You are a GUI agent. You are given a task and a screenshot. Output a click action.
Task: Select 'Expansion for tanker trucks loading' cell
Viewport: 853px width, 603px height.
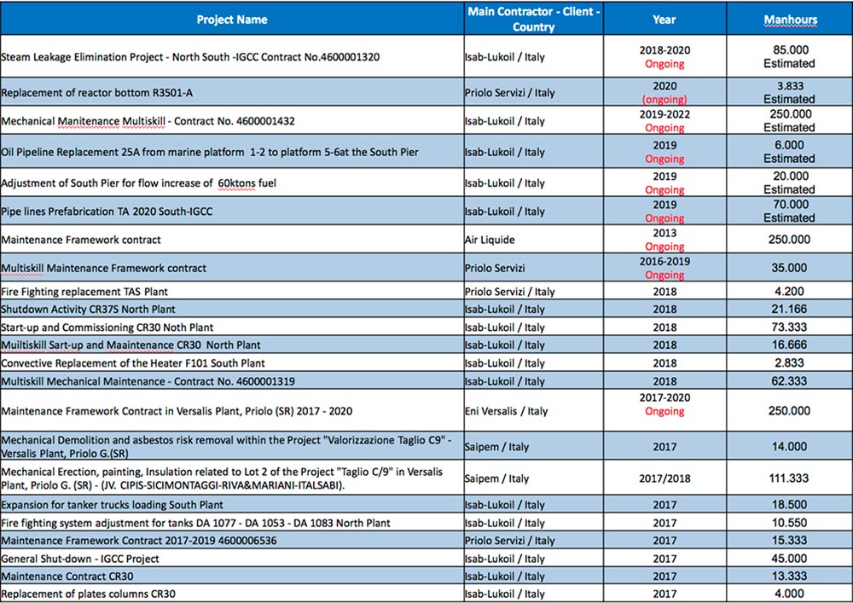(x=232, y=504)
